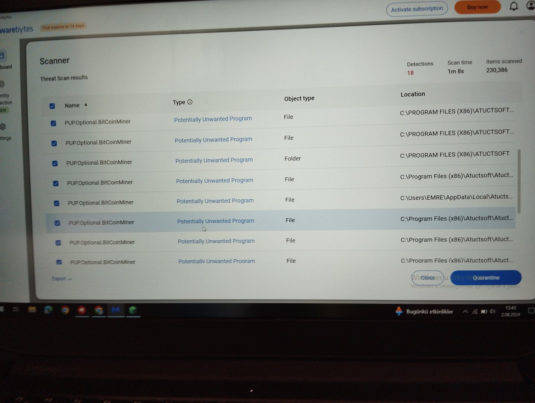Click the Activate subscription button
This screenshot has height=403, width=535.
click(417, 9)
